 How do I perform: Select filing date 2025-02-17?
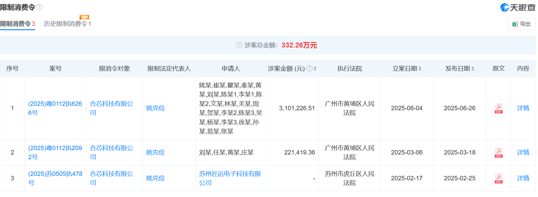[407, 178]
